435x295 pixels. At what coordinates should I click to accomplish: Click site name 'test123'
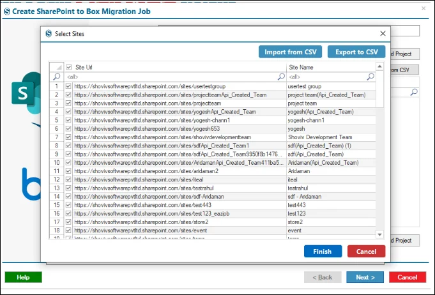click(296, 213)
